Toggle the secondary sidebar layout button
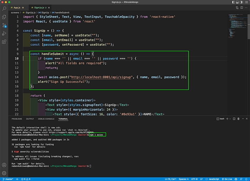Screen dimensions: 250x181 (x=241, y=2)
